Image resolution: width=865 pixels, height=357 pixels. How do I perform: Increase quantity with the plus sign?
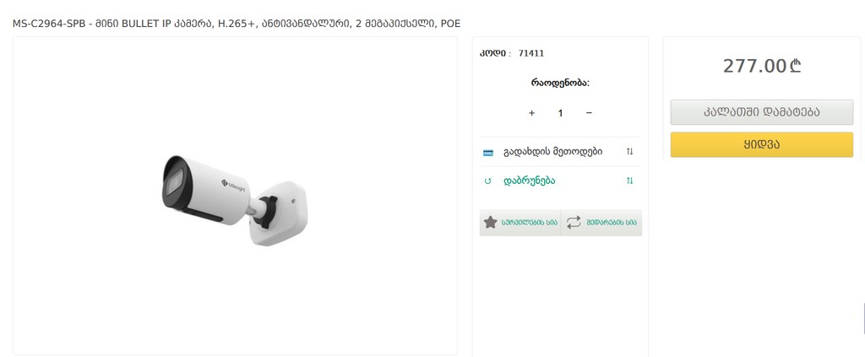(532, 113)
